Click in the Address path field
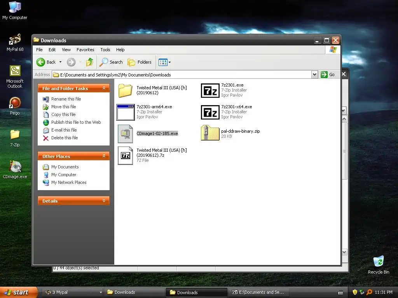 (x=182, y=75)
